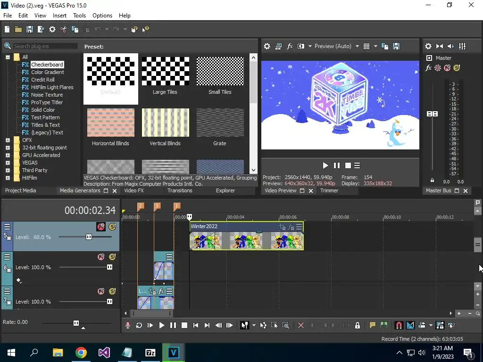Click the preview overlays grid icon
The image size is (483, 362).
(366, 46)
